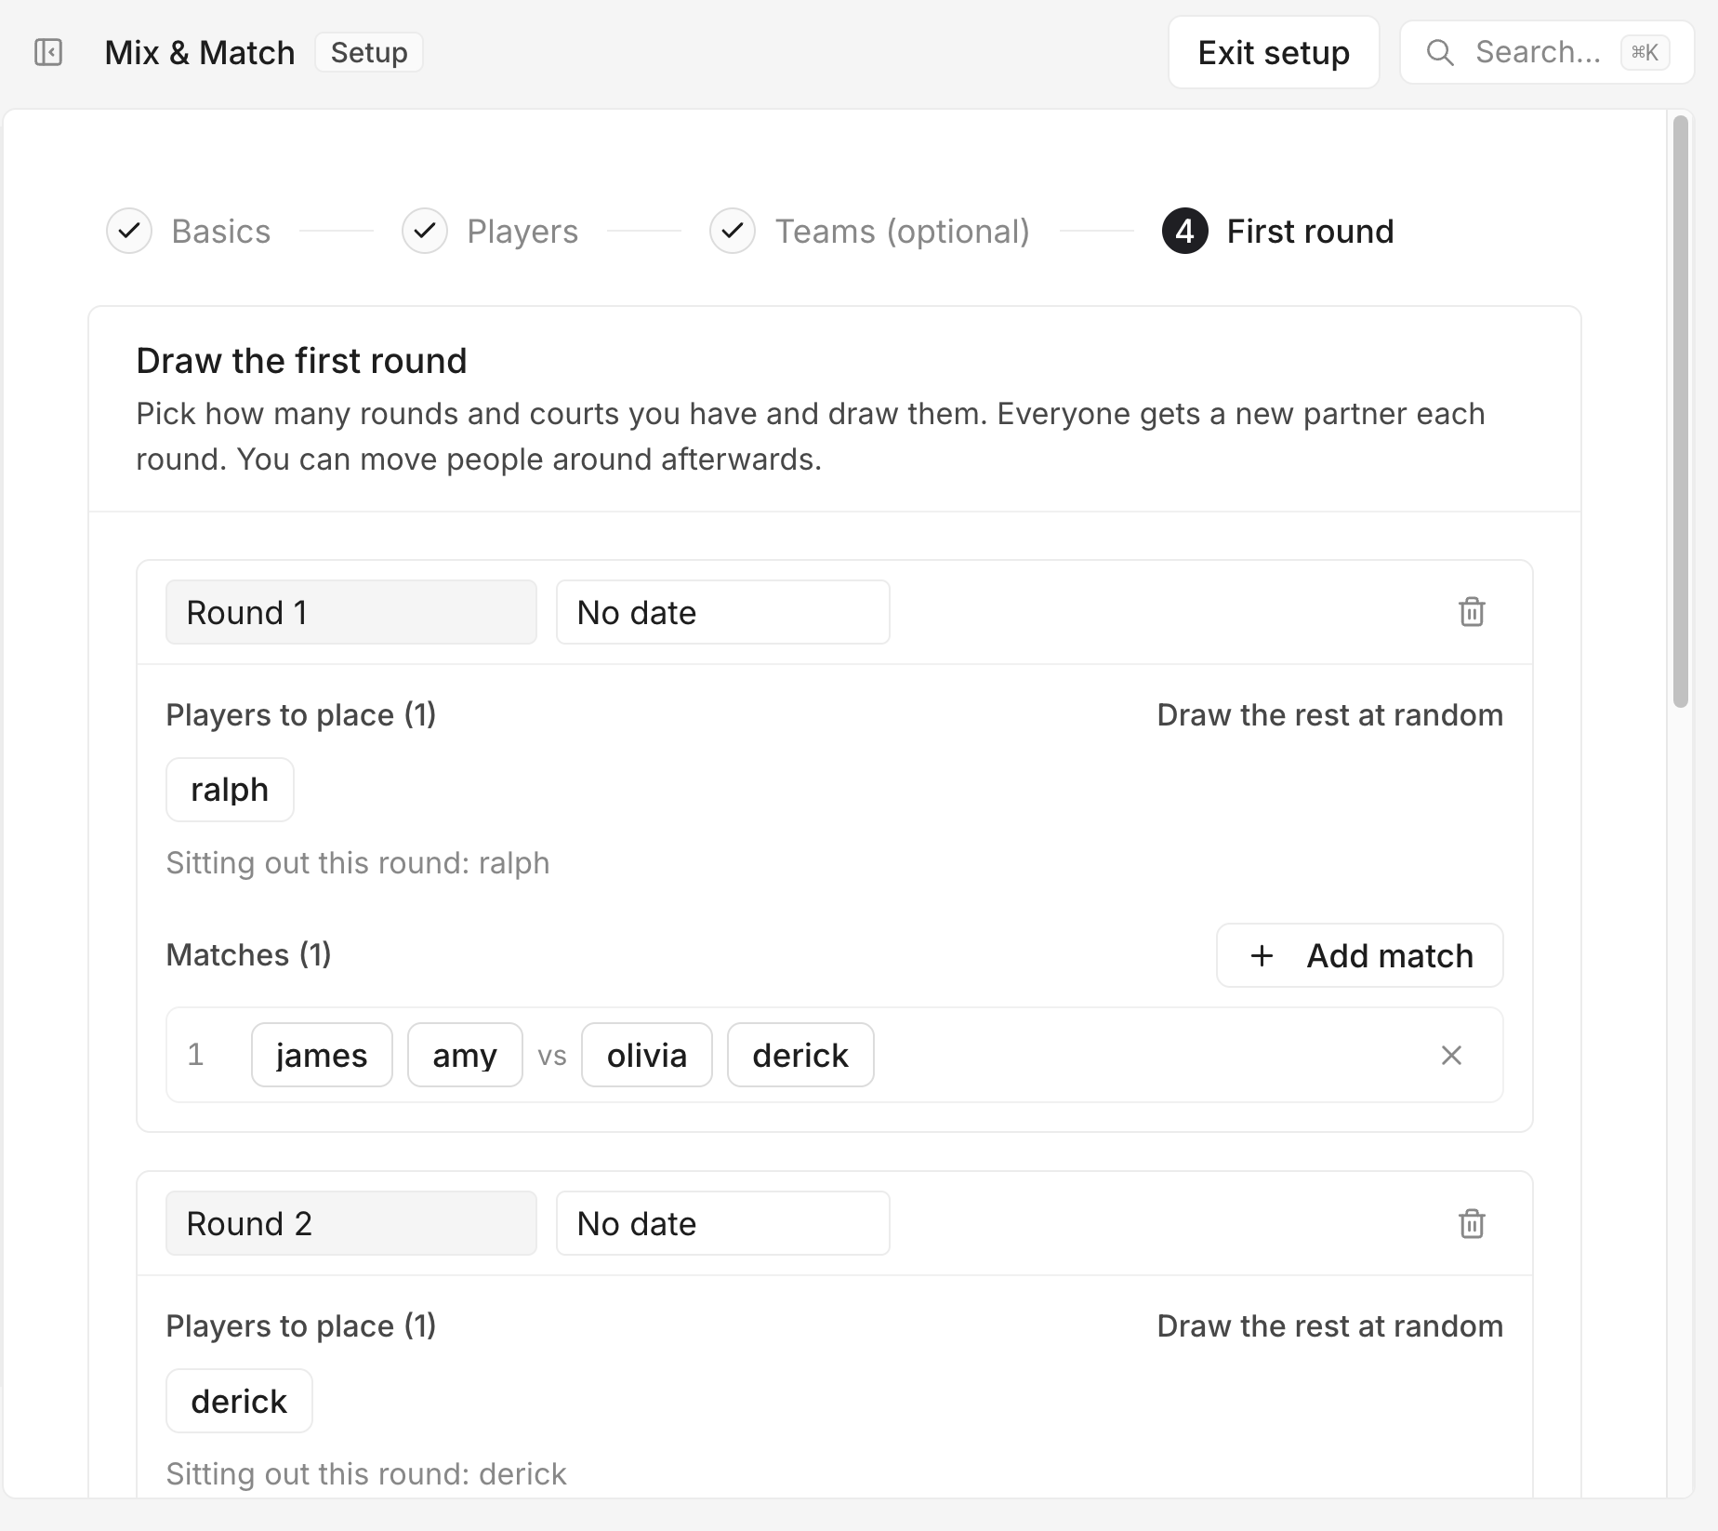Screen dimensions: 1718x1531
Task: Click the Teams step checkmark icon
Action: point(733,231)
